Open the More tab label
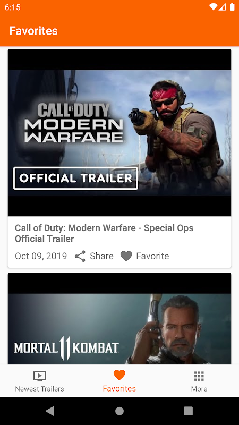Screen dimensions: 239x425 coord(199,389)
